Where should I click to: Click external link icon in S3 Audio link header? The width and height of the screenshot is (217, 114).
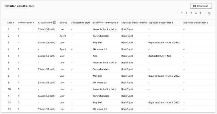point(54,23)
